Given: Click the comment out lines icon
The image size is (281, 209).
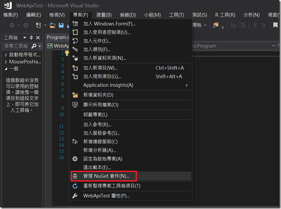Looking at the screenshot, I should coord(255,25).
